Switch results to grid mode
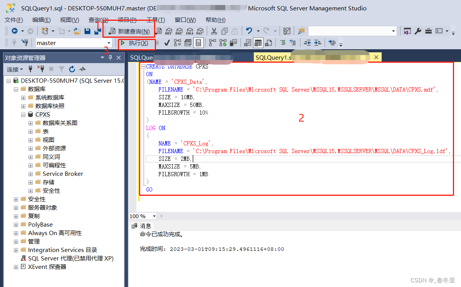The width and height of the screenshot is (461, 287). click(258, 43)
